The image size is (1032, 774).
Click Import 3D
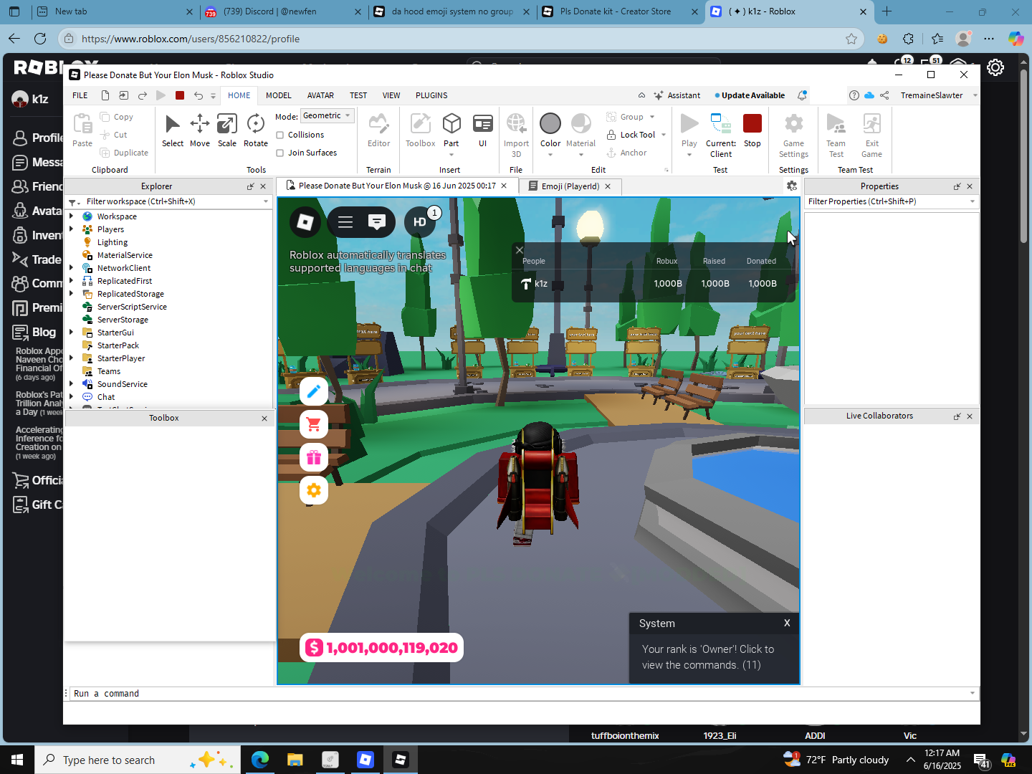(516, 135)
